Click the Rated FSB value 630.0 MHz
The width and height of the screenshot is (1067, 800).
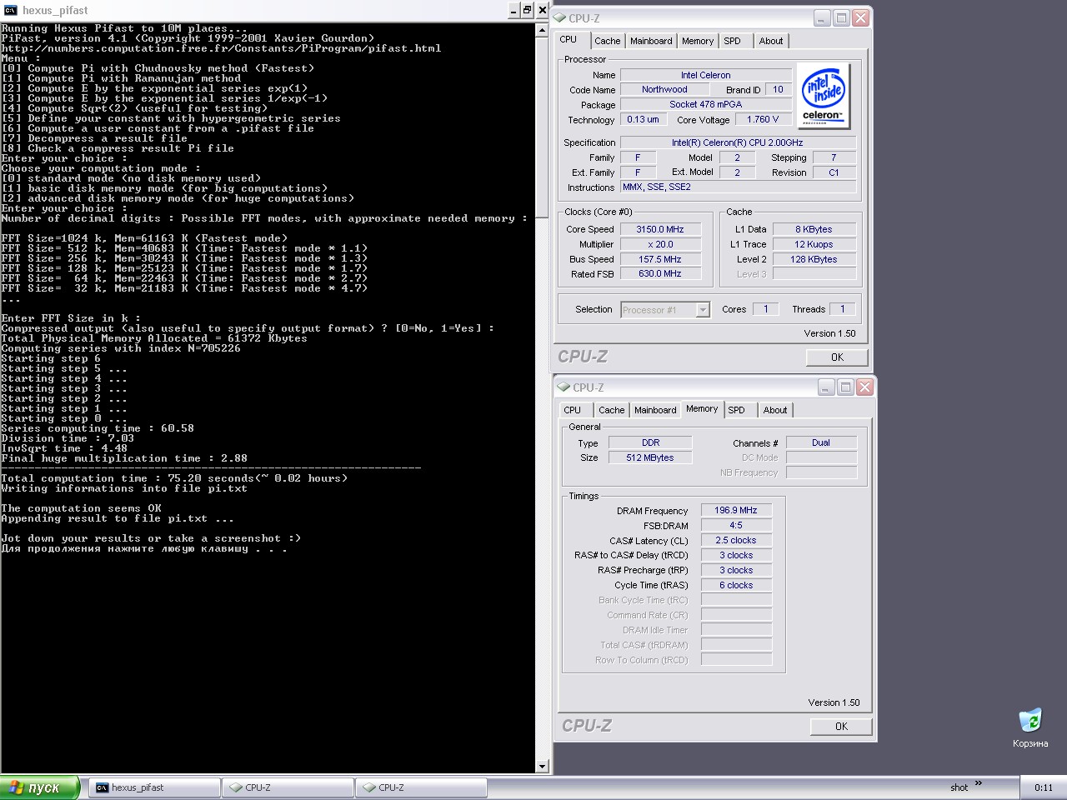tap(660, 273)
